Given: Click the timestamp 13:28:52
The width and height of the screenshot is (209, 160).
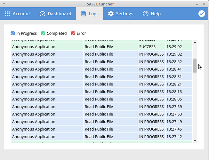Looking at the screenshot, I should [174, 62].
